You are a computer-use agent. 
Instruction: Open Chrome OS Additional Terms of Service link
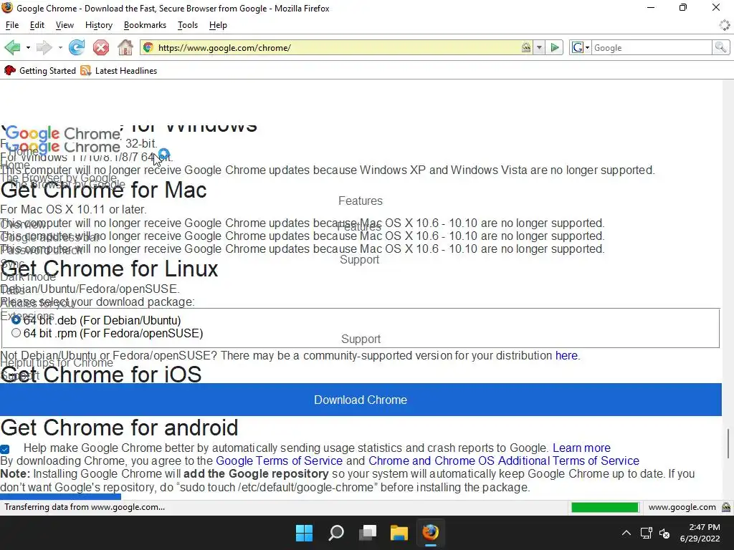[x=504, y=460]
